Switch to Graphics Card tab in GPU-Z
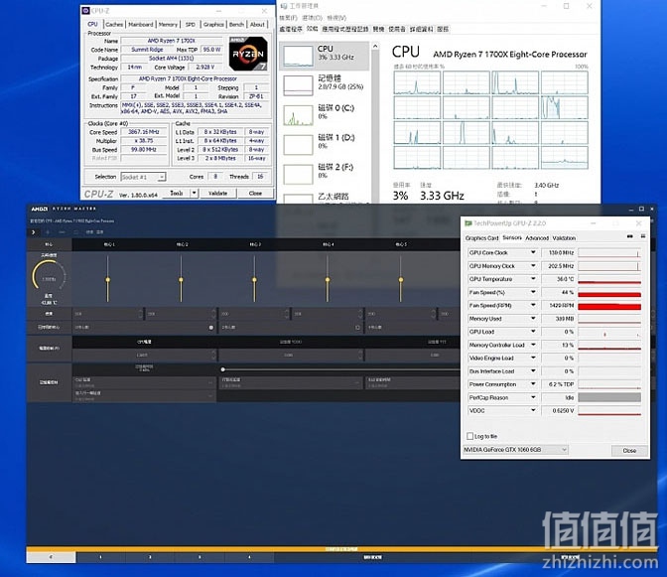 481,238
